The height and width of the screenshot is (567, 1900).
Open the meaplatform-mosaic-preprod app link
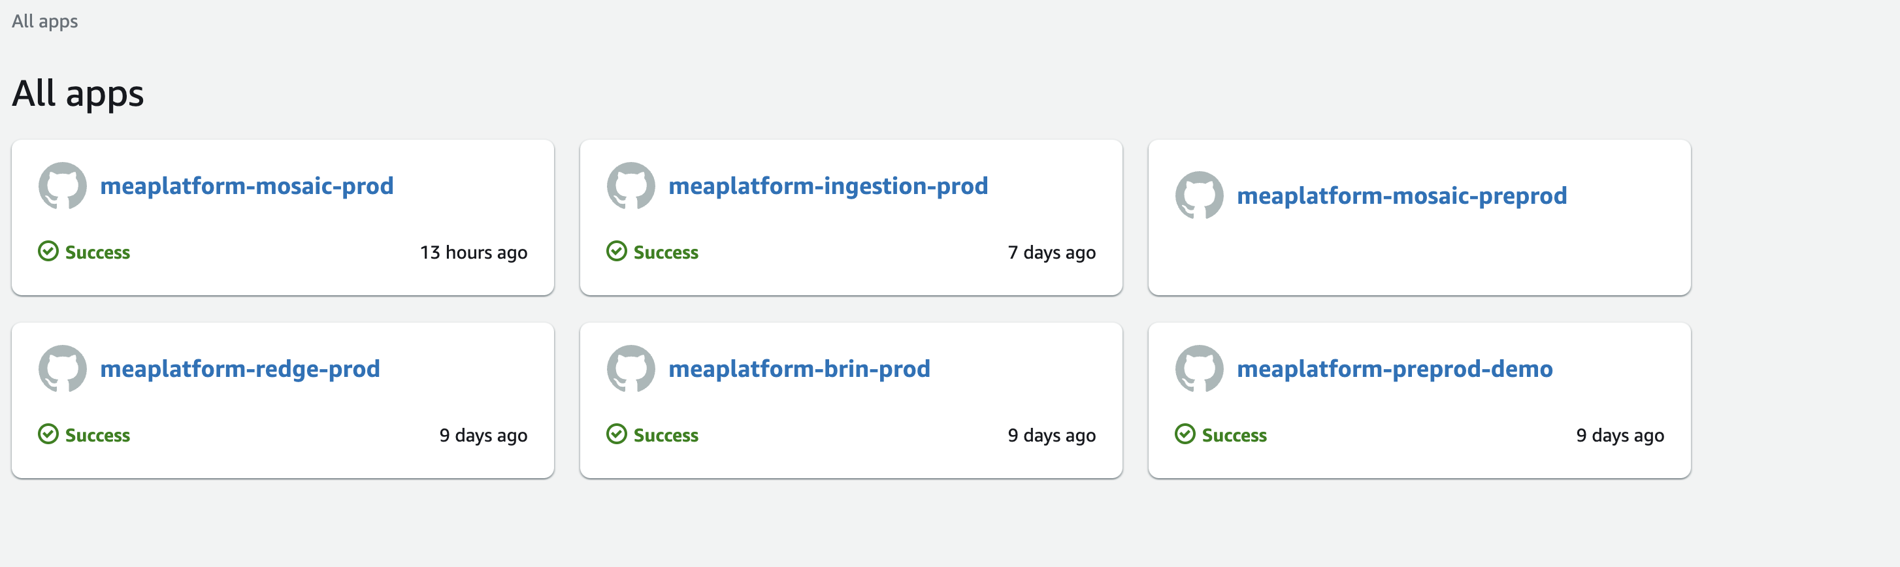tap(1402, 195)
